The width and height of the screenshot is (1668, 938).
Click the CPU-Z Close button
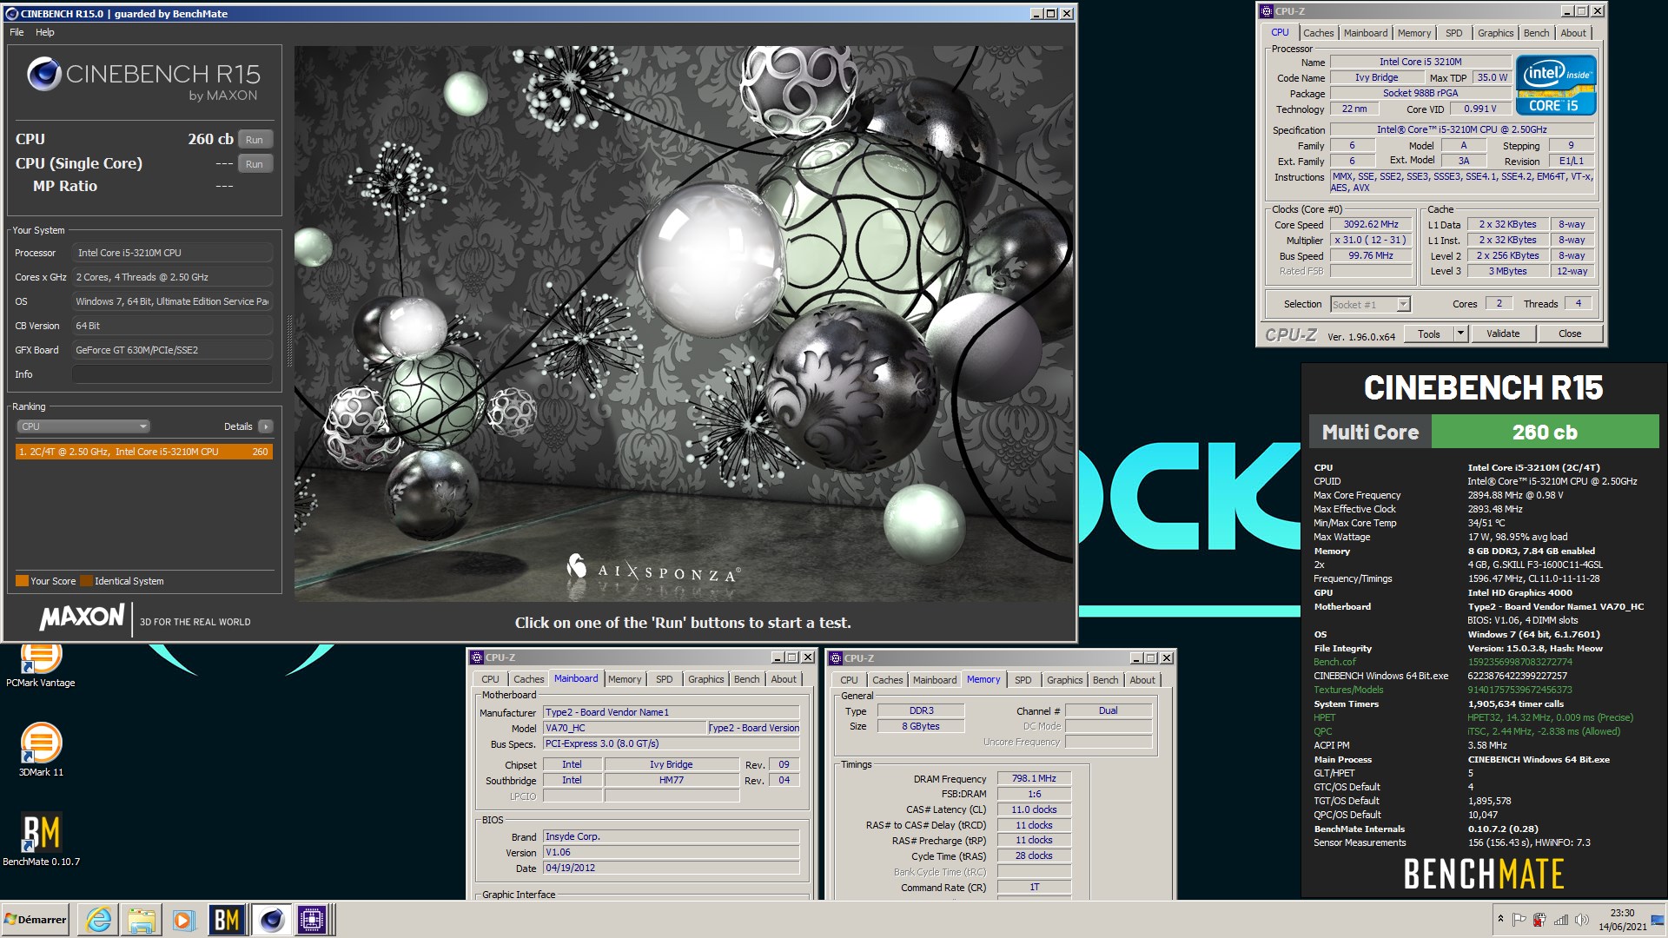tap(1570, 334)
